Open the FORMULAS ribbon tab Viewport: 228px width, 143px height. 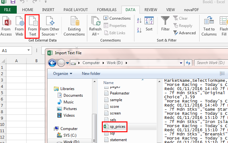pyautogui.click(x=107, y=10)
